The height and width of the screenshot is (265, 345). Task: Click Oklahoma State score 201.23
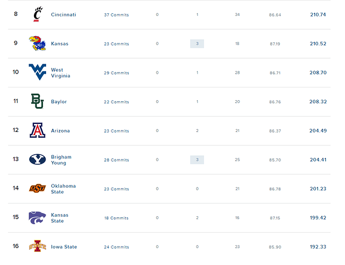318,189
